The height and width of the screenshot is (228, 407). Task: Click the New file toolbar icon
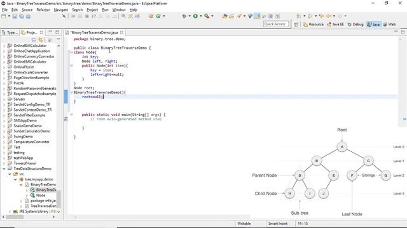pyautogui.click(x=4, y=16)
